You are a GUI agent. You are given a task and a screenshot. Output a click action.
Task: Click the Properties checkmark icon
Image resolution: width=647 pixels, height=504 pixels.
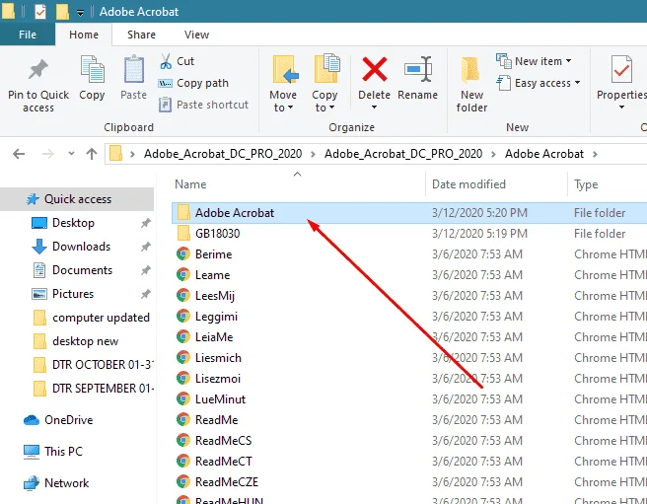click(621, 69)
